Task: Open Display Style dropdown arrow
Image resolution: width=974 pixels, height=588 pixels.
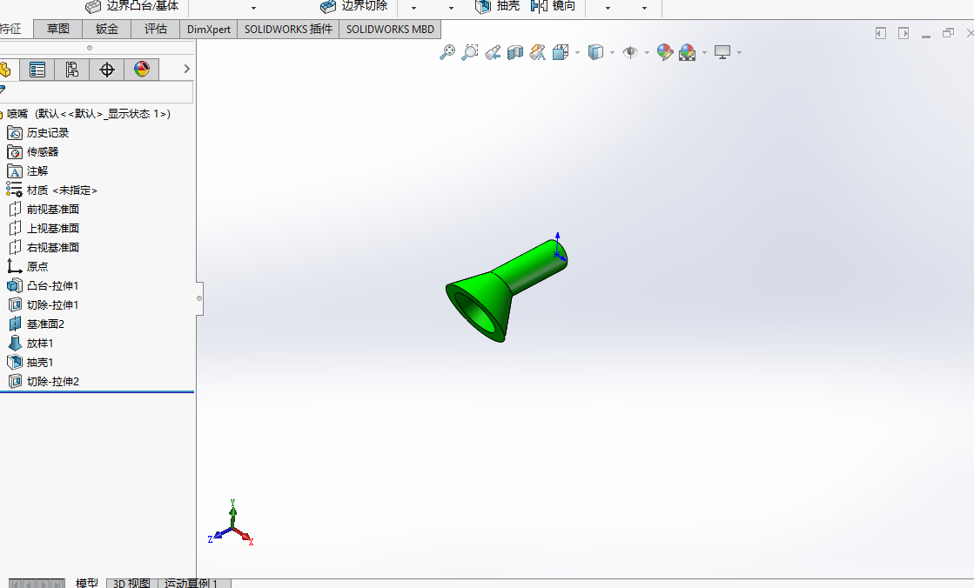Action: point(613,53)
